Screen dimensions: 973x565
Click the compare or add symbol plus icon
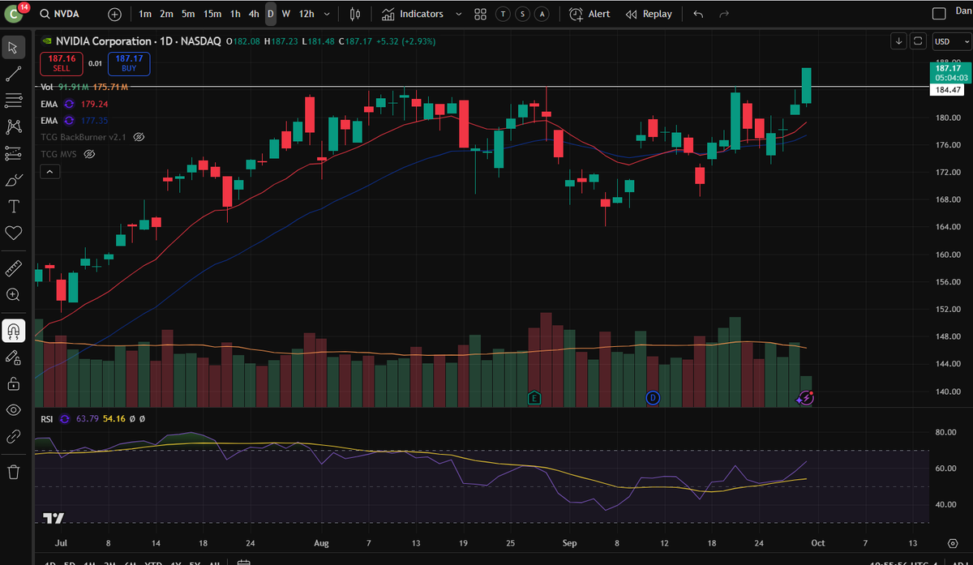pos(115,14)
